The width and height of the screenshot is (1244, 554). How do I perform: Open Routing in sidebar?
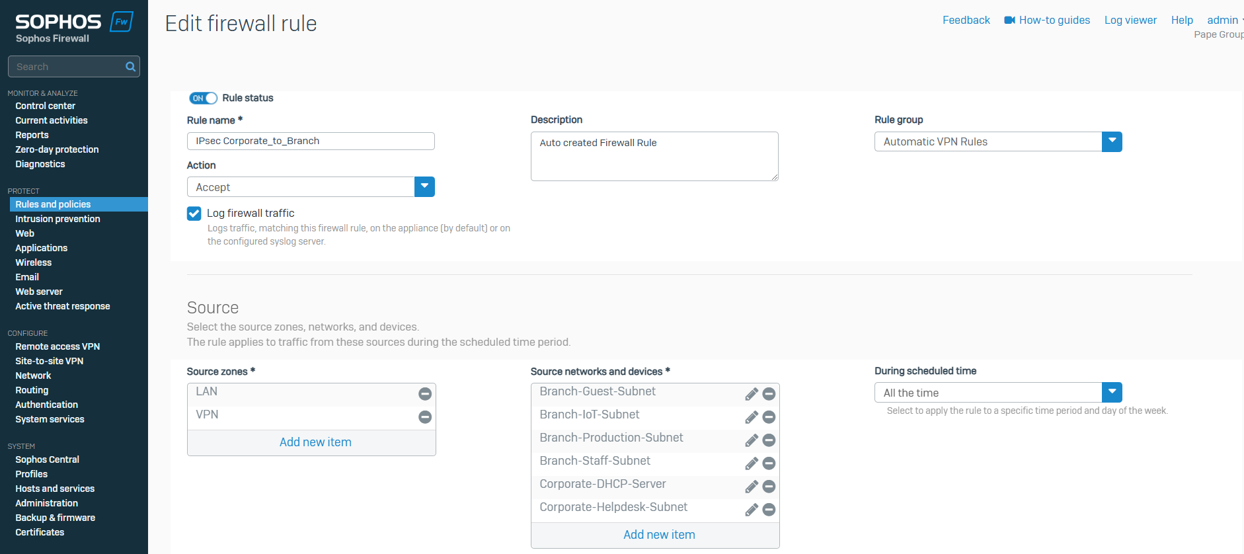[32, 390]
